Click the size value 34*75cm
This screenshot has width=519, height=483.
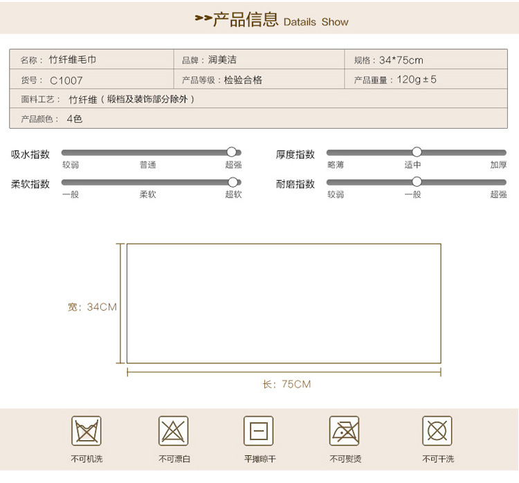coord(401,60)
